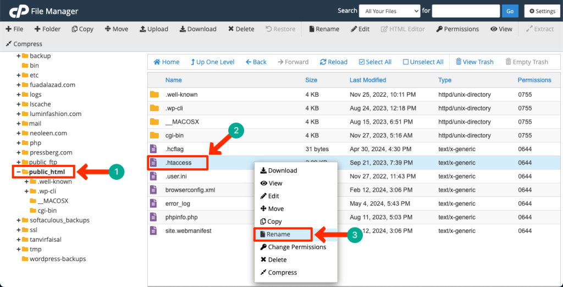The image size is (563, 287).
Task: Click the Upload toolbar icon
Action: 153,29
